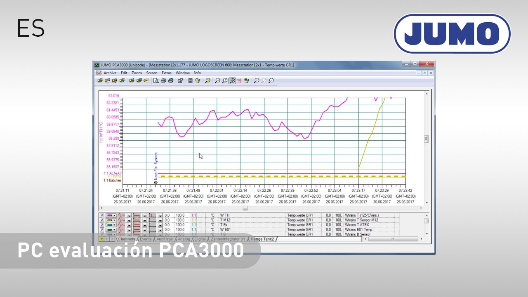Click the grayed-out magnifier icon

[x=264, y=81]
